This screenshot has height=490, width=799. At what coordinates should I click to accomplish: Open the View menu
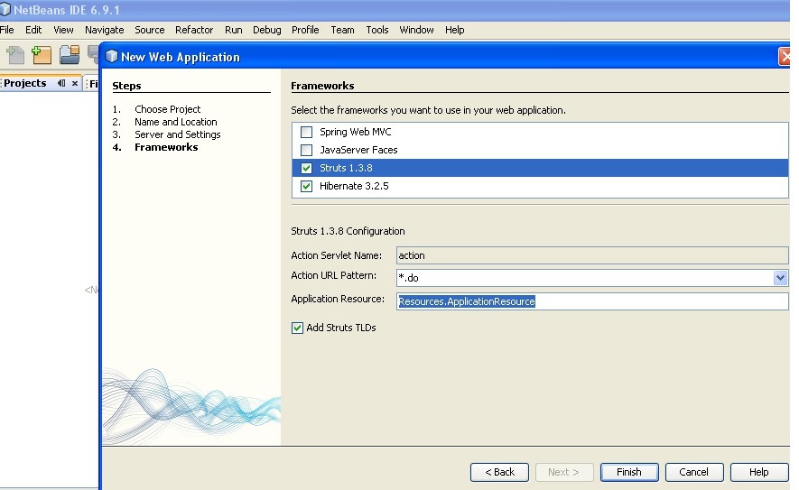coord(64,30)
